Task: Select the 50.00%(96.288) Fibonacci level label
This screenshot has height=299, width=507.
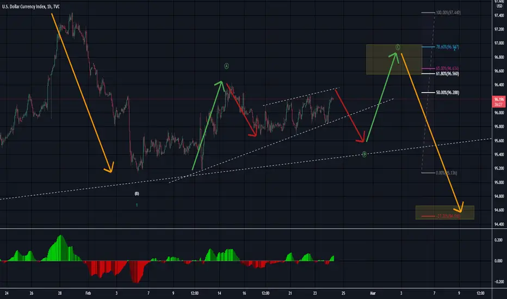Action: tap(447, 92)
